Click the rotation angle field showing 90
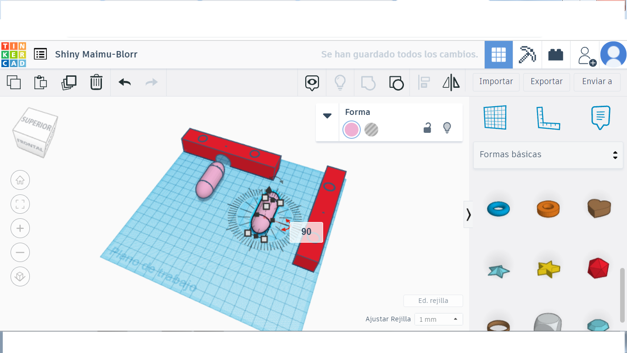Screen dimensions: 627x353 pos(306,232)
